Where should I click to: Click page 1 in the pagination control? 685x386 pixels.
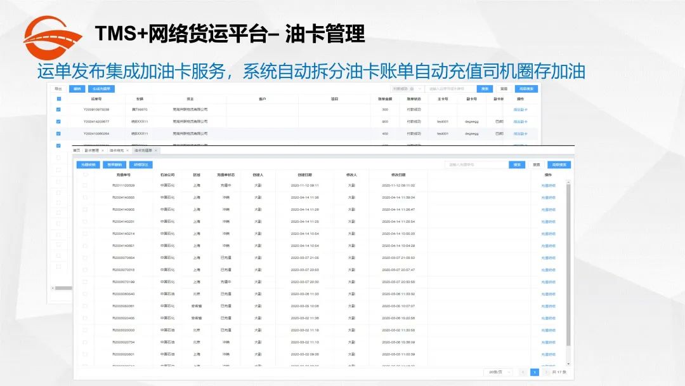coord(535,372)
